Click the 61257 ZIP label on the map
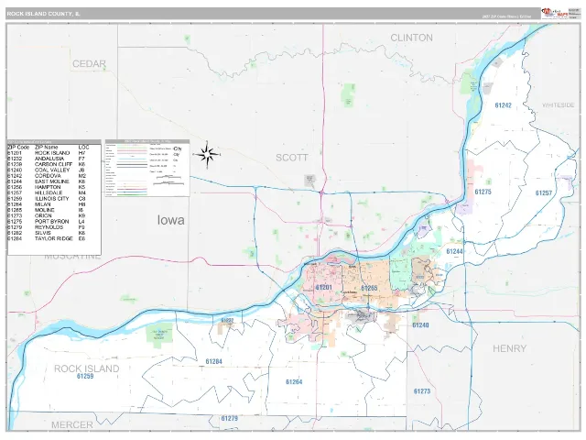586x440 pixels. 544,193
